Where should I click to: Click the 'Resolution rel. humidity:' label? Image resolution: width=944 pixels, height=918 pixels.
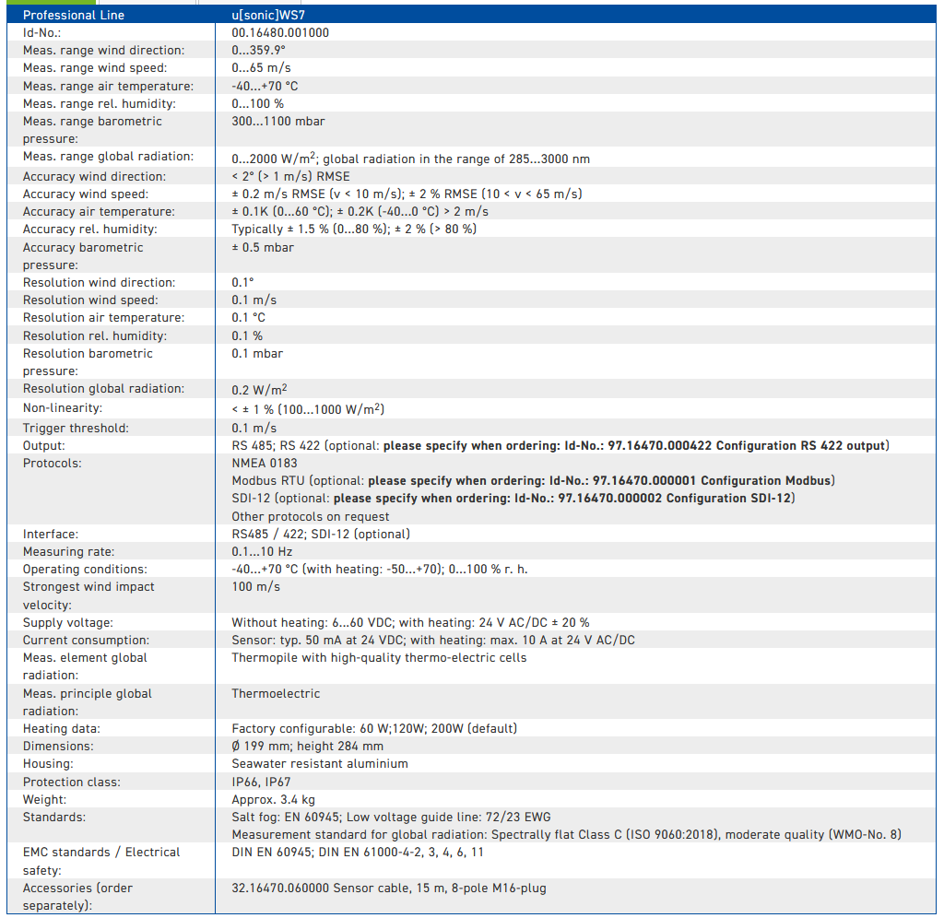coord(95,335)
